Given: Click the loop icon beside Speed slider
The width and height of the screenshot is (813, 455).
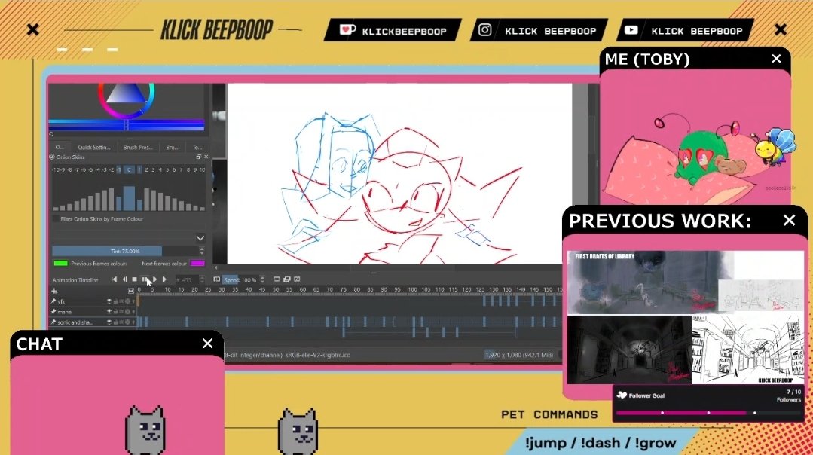Looking at the screenshot, I should pos(217,279).
